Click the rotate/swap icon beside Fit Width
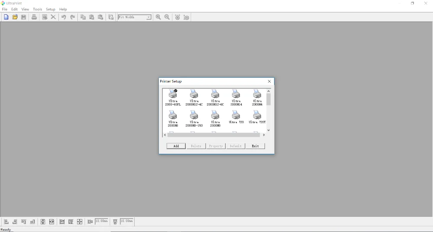The height and width of the screenshot is (232, 433). pyautogui.click(x=111, y=17)
